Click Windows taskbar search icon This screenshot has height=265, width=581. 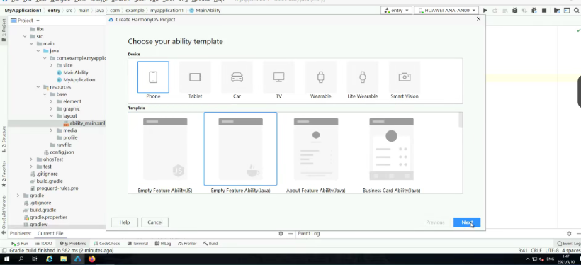click(x=21, y=259)
